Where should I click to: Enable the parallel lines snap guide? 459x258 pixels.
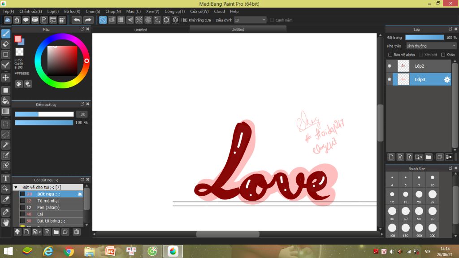pos(112,20)
